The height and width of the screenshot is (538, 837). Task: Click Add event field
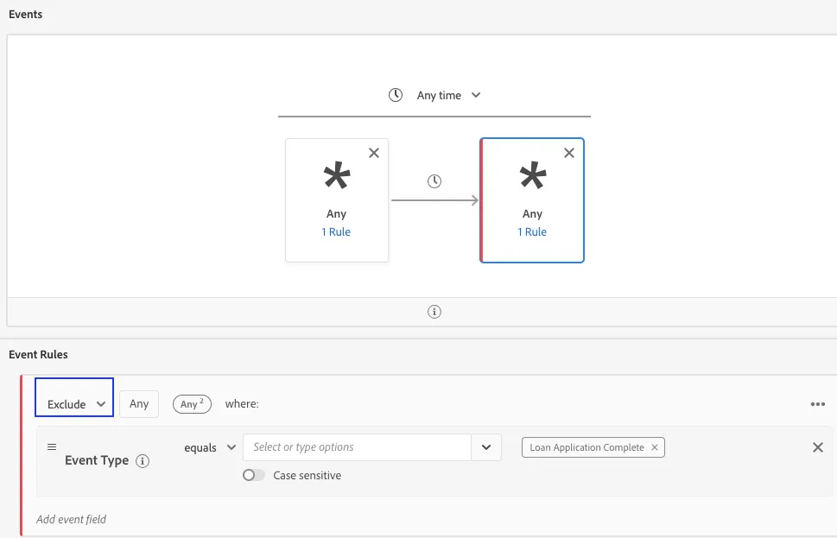click(x=71, y=519)
